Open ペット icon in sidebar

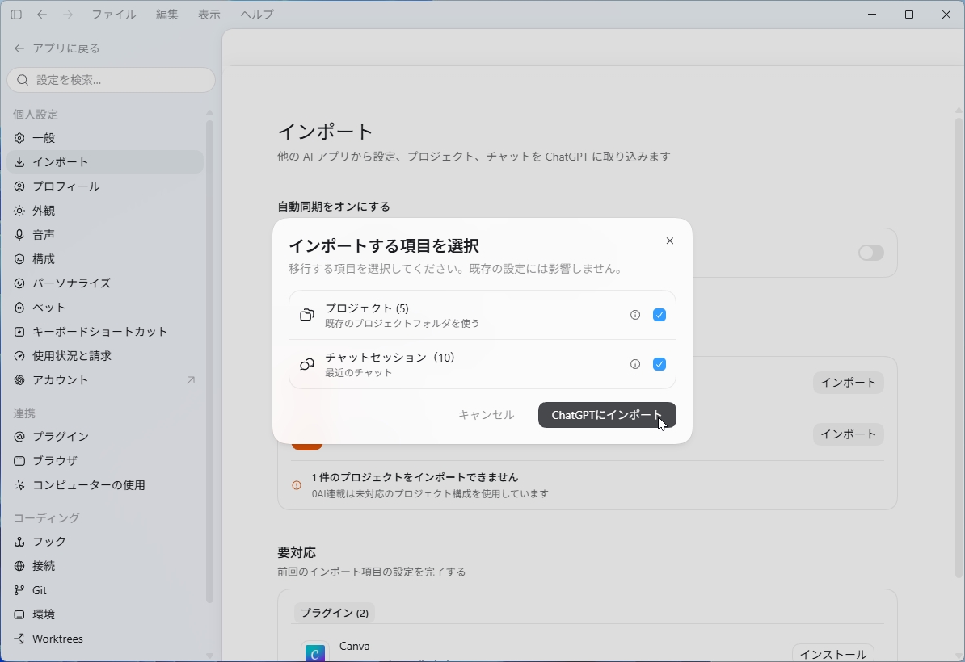point(19,308)
